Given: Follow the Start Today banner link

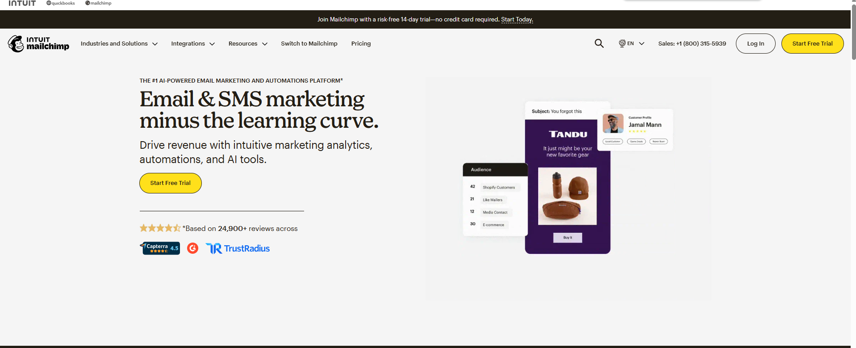Looking at the screenshot, I should (x=517, y=19).
